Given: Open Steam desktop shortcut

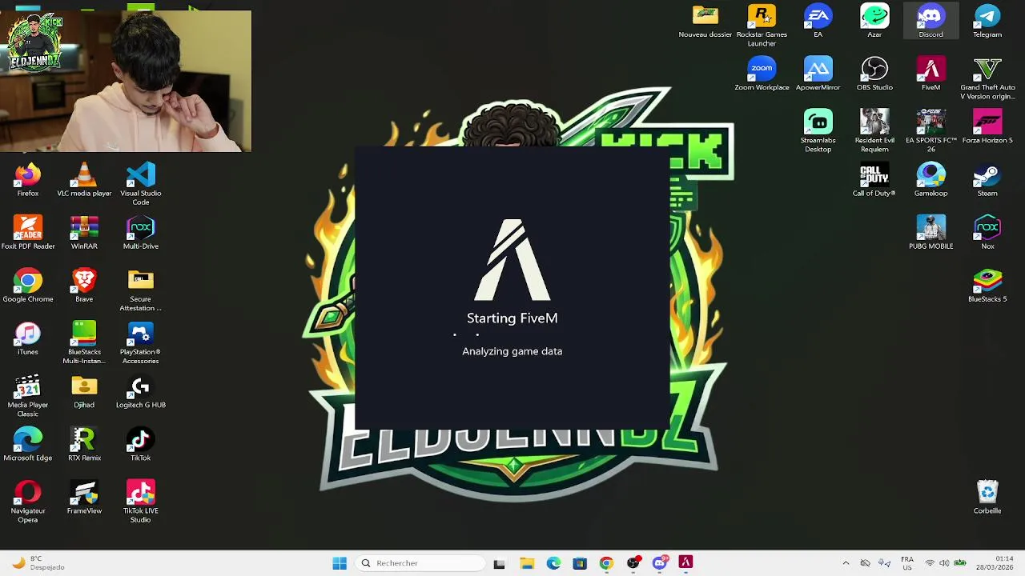Looking at the screenshot, I should pyautogui.click(x=987, y=180).
